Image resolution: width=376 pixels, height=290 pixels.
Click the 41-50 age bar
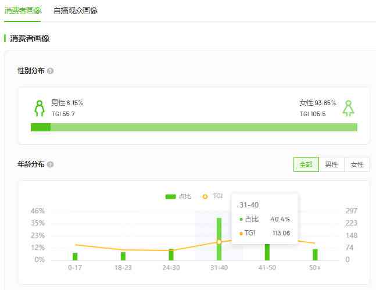267,252
